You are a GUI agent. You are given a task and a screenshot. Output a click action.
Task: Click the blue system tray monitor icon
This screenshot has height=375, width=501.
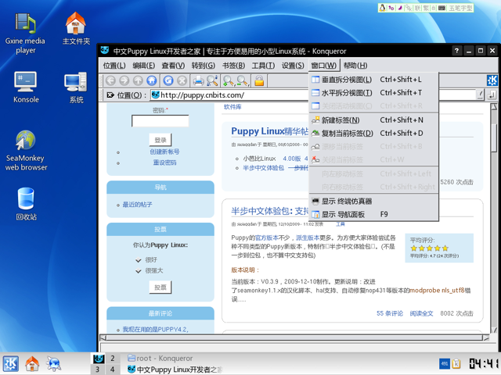[445, 363]
